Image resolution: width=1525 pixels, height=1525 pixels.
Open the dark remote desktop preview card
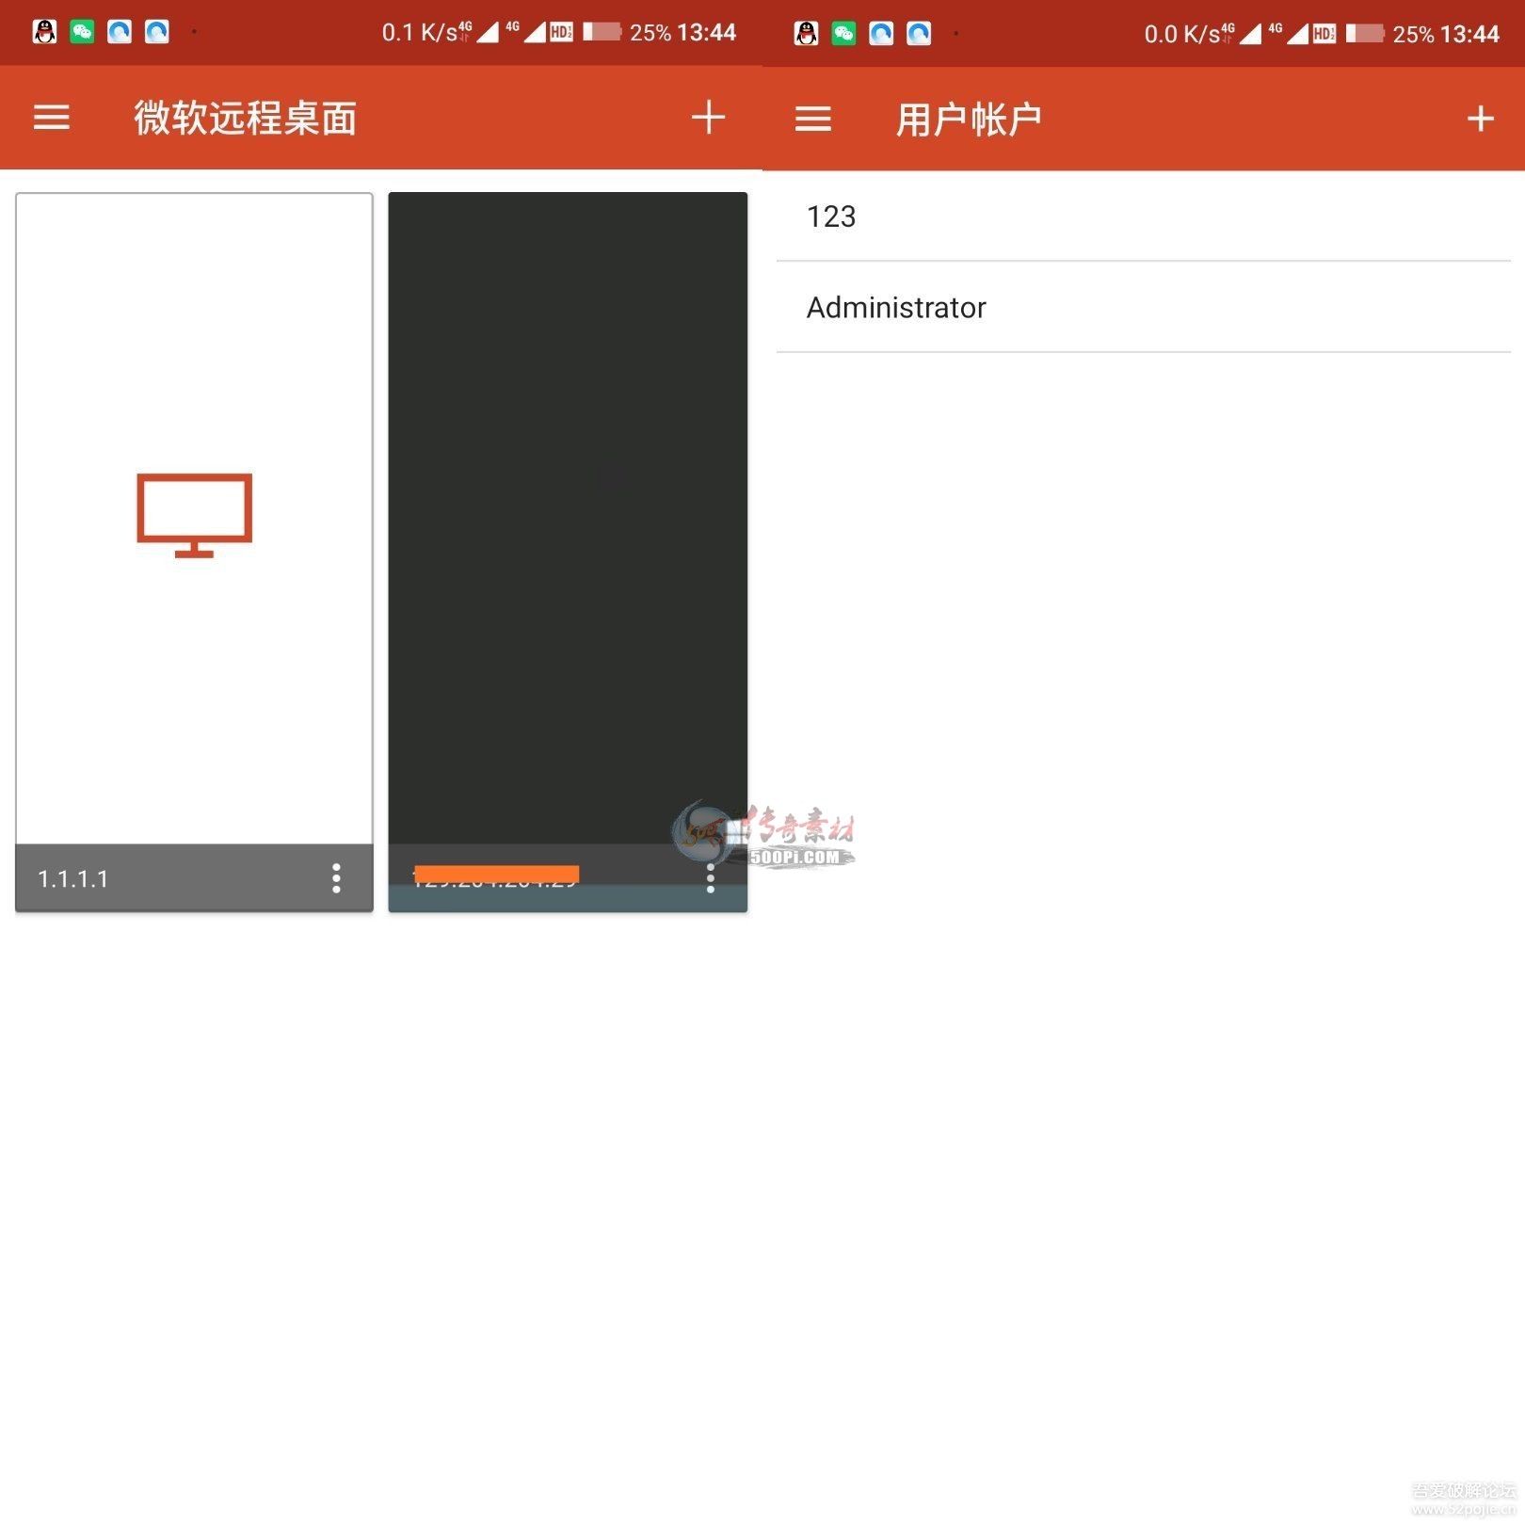pos(568,553)
